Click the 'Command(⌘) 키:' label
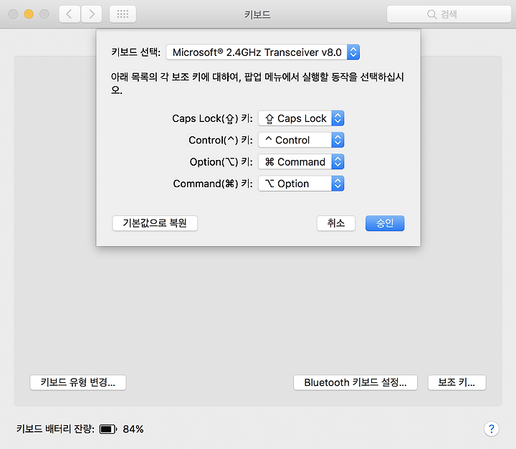This screenshot has height=449, width=516. pos(213,184)
